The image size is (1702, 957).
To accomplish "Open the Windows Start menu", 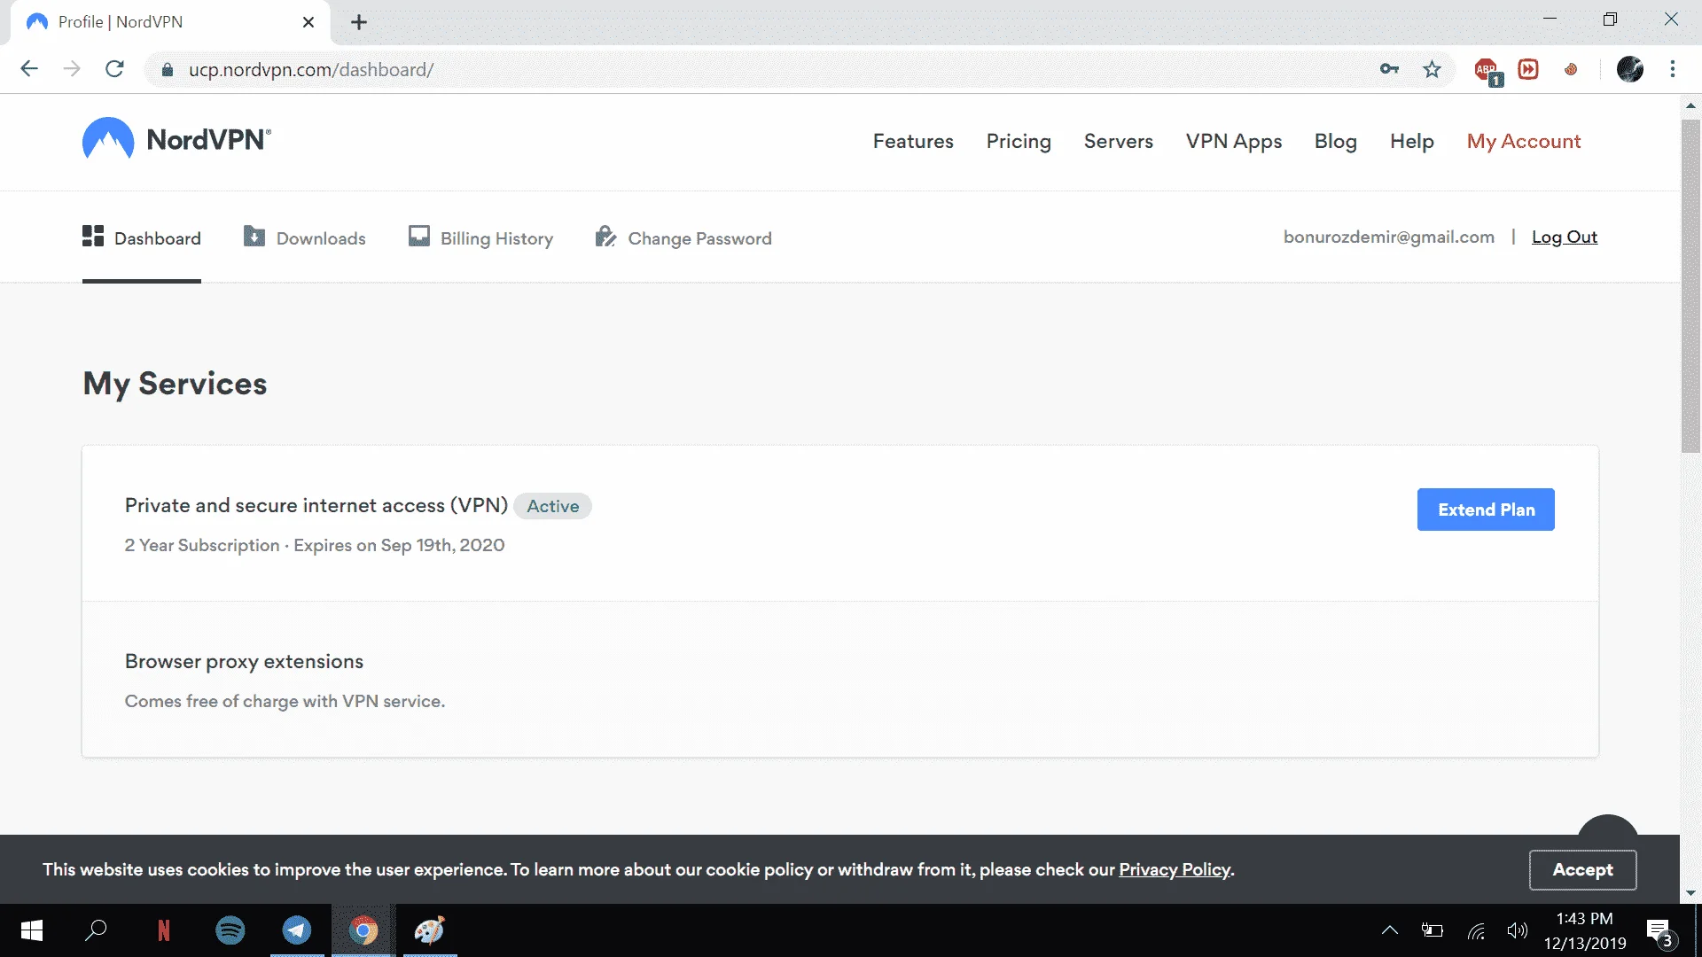I will (x=32, y=930).
